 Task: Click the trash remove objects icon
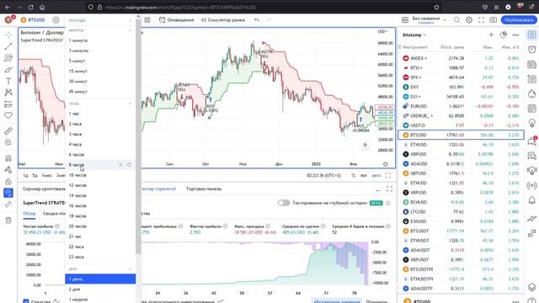8,221
